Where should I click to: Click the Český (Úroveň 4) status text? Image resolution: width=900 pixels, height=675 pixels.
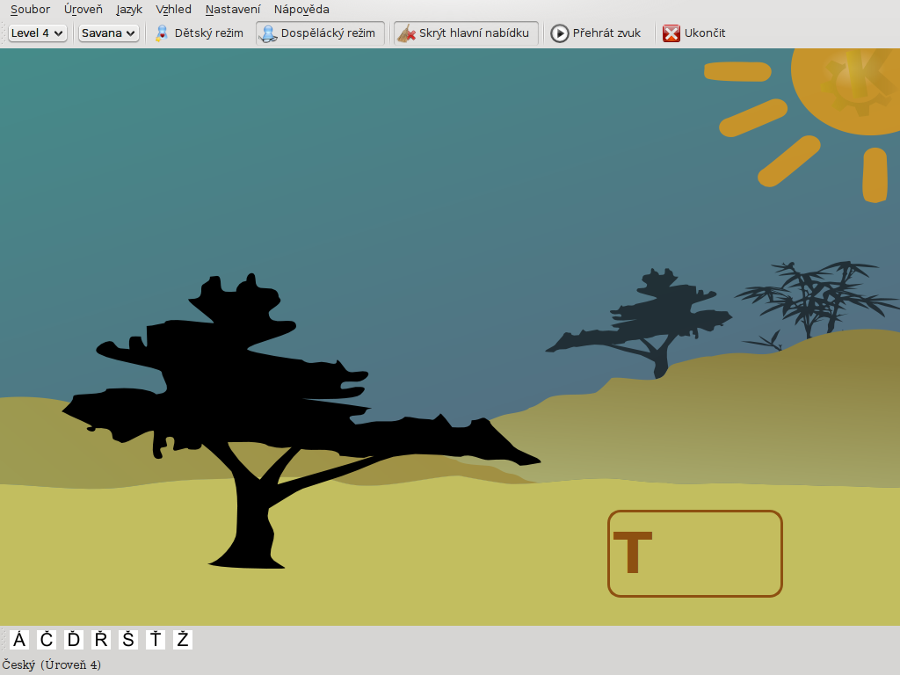click(x=52, y=664)
